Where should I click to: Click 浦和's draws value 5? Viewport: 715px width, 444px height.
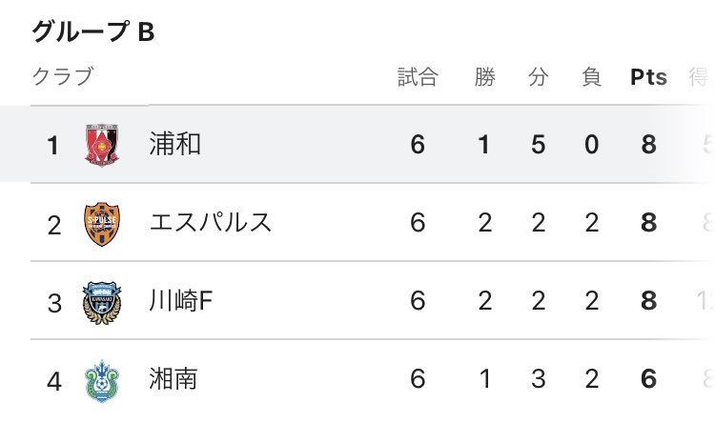[538, 145]
